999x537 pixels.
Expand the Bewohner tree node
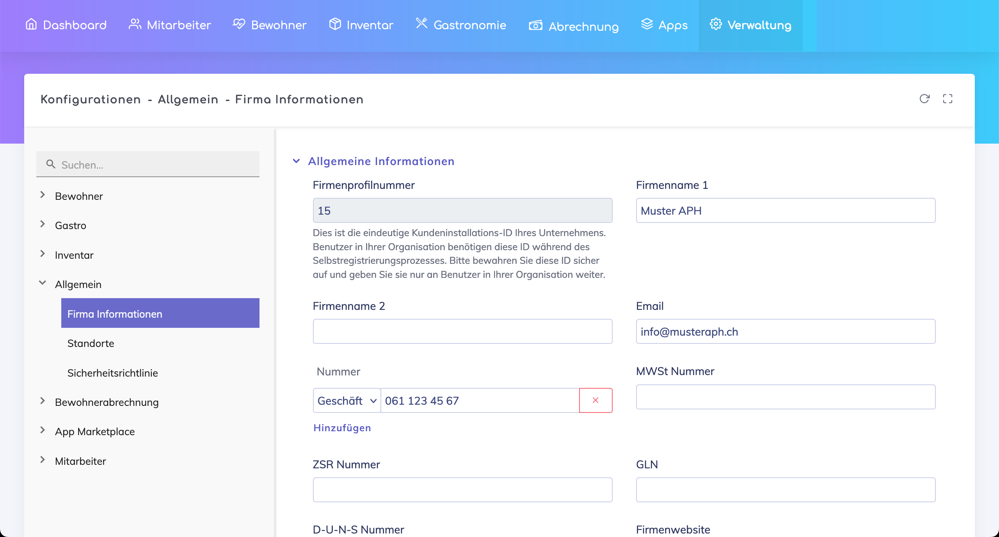43,195
